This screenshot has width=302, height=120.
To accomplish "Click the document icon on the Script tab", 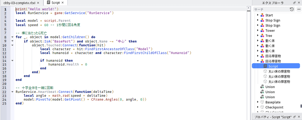I will [49, 3].
